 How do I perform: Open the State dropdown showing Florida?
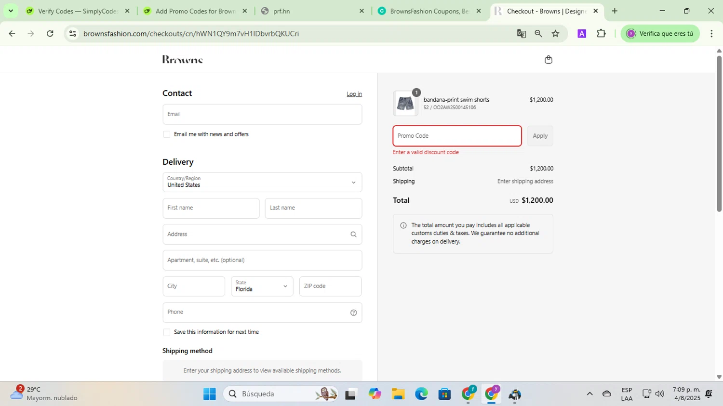[262, 286]
